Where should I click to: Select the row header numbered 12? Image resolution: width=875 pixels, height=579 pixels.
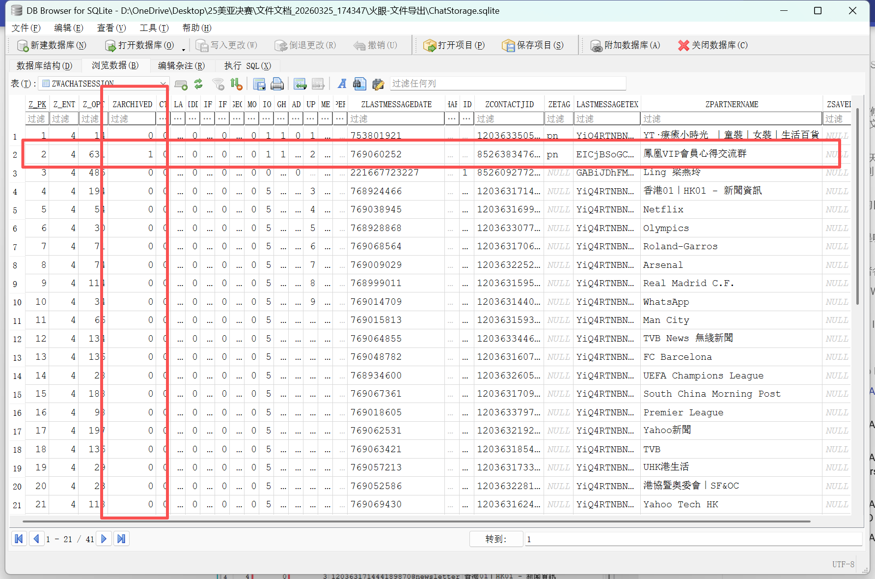[x=17, y=339]
